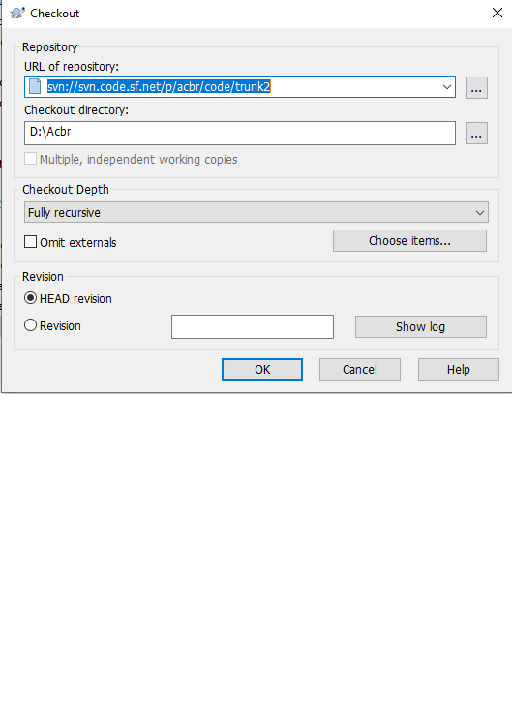Click the Cancel button
This screenshot has height=704, width=512.
(360, 370)
